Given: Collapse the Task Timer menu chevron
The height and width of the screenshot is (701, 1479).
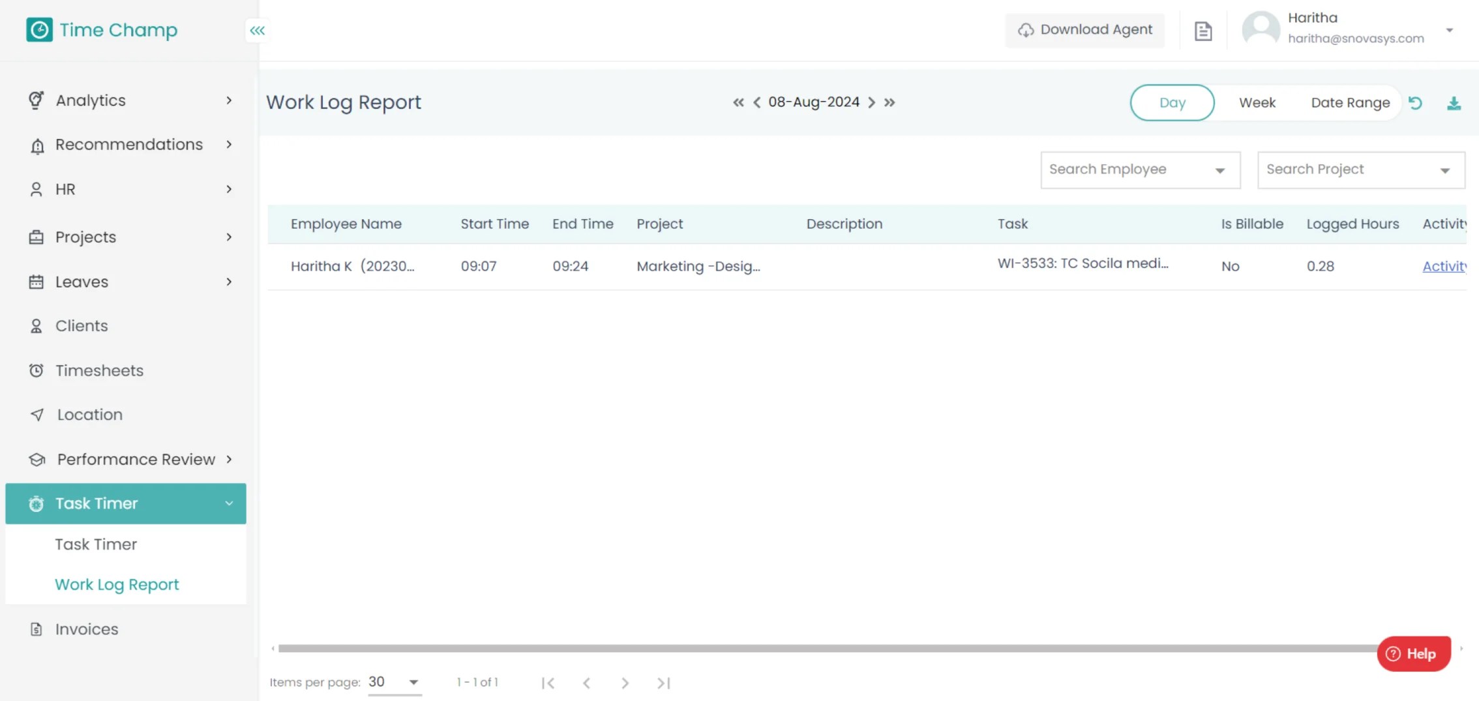Looking at the screenshot, I should 229,503.
